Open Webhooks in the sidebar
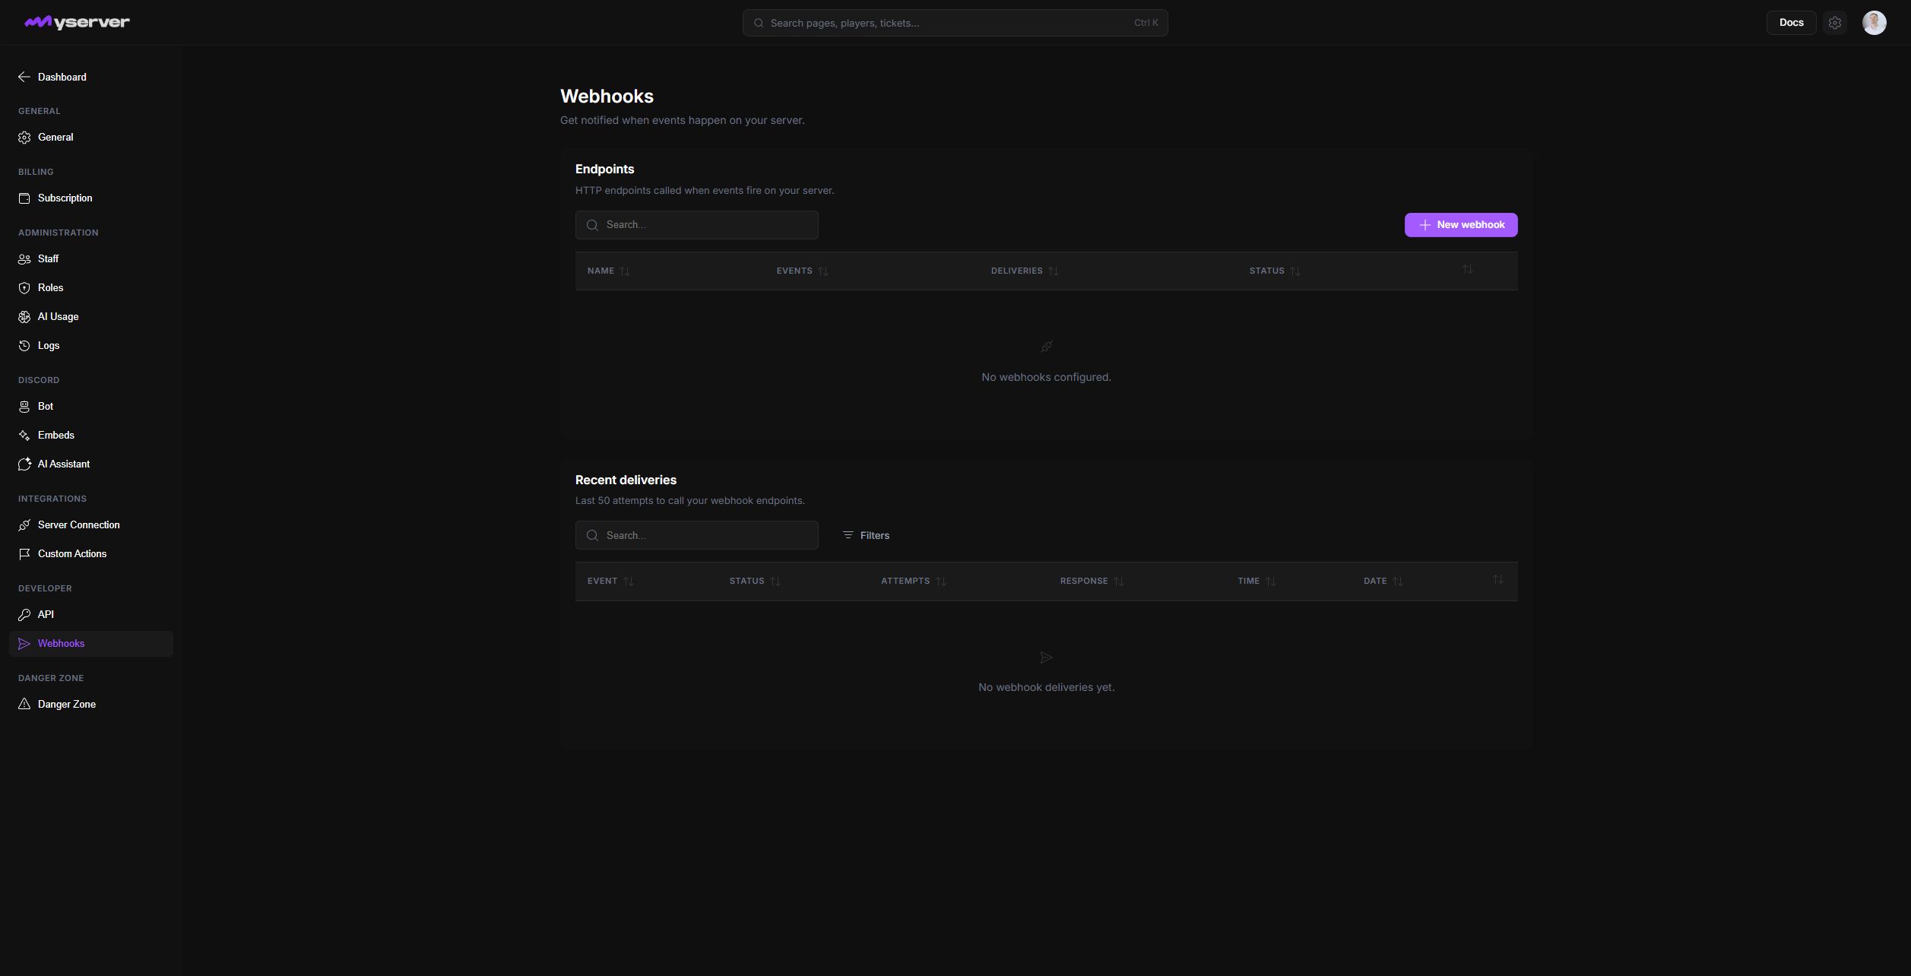The height and width of the screenshot is (976, 1911). [x=91, y=644]
